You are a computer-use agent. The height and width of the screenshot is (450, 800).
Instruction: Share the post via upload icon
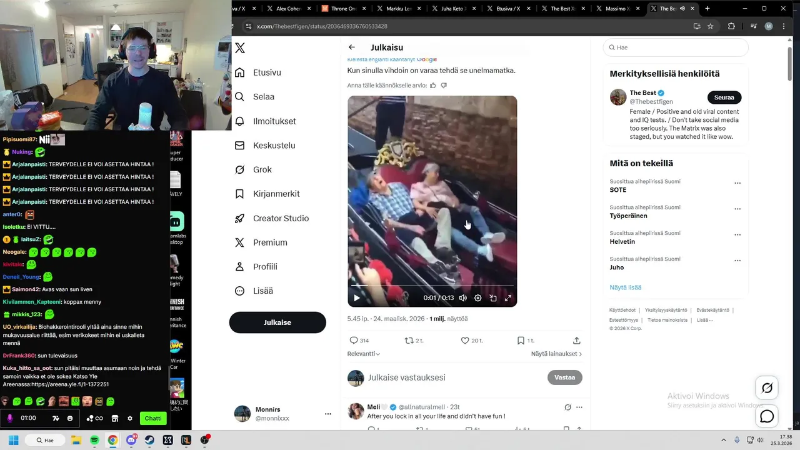(x=577, y=341)
